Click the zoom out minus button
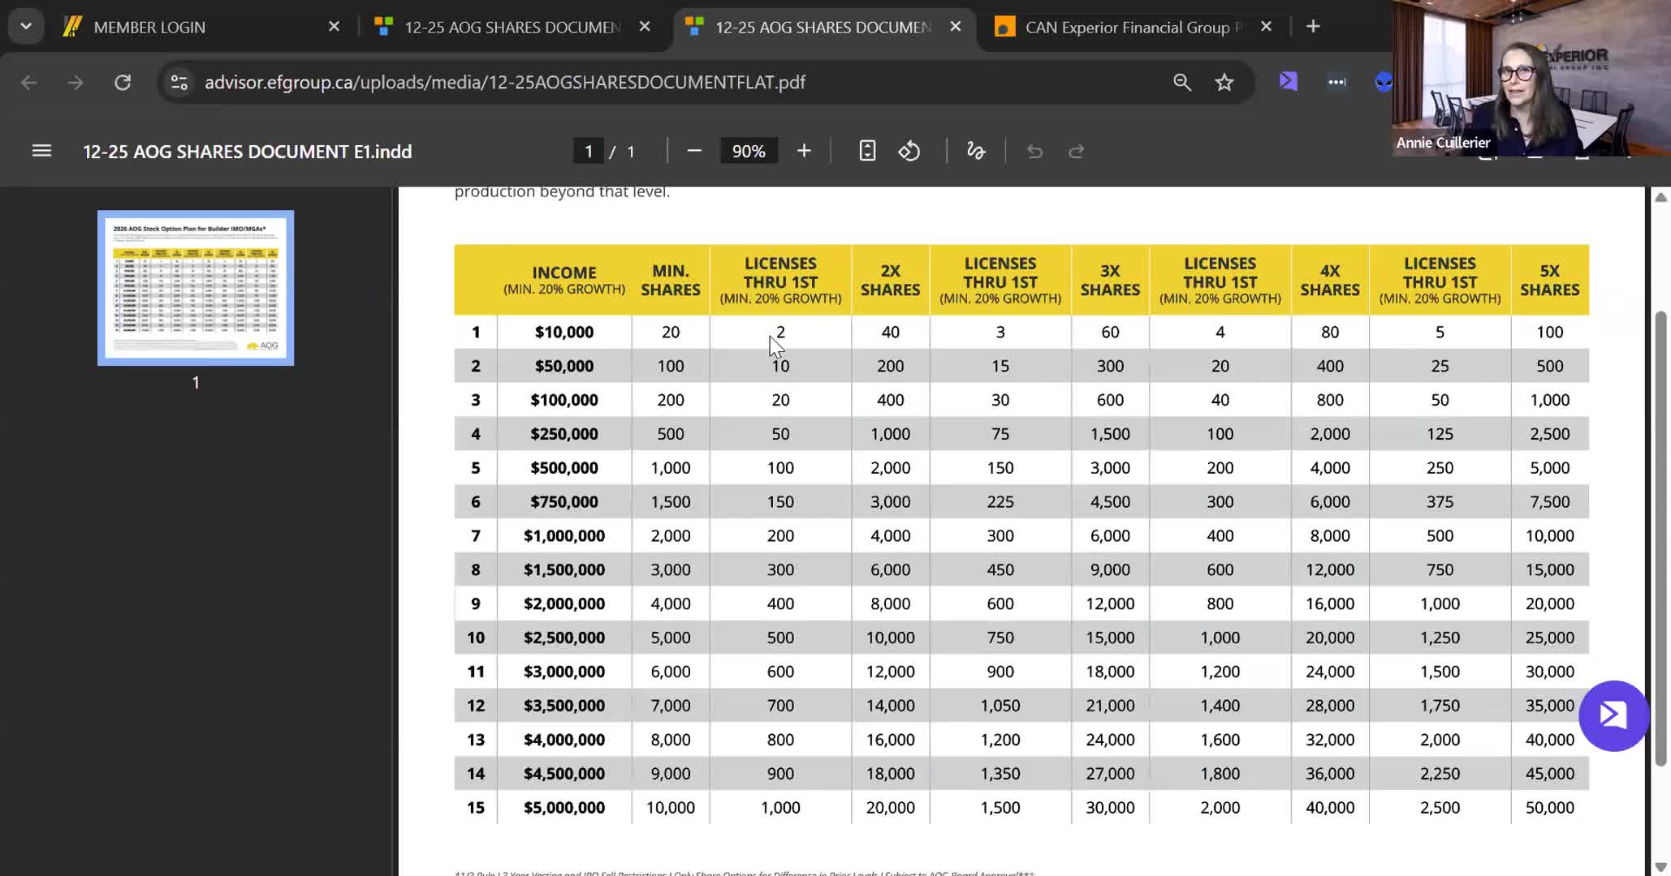Screen dimensions: 1671x876 pos(693,152)
